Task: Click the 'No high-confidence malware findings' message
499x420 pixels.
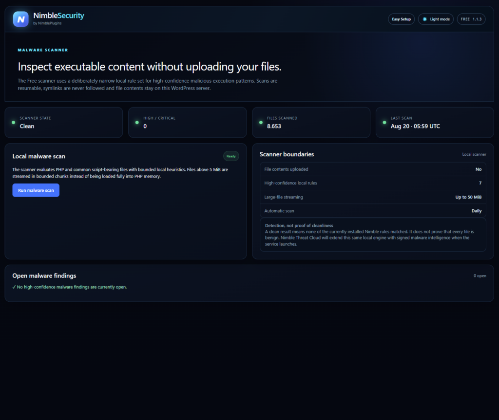Action: [x=69, y=287]
